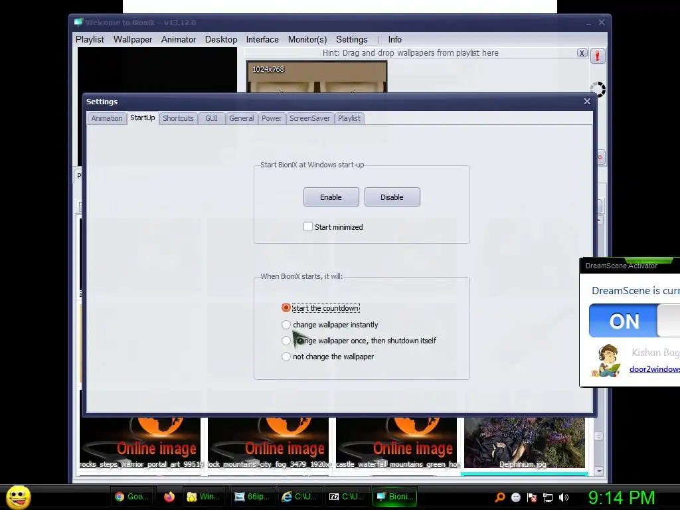
Task: Open the Settings menu in menu bar
Action: pos(352,39)
